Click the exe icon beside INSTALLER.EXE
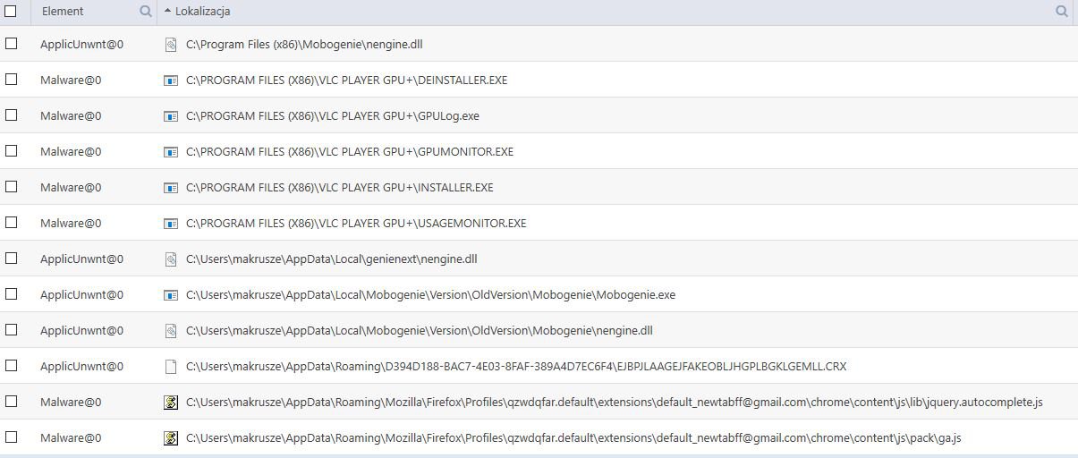The height and width of the screenshot is (458, 1078). (x=171, y=188)
